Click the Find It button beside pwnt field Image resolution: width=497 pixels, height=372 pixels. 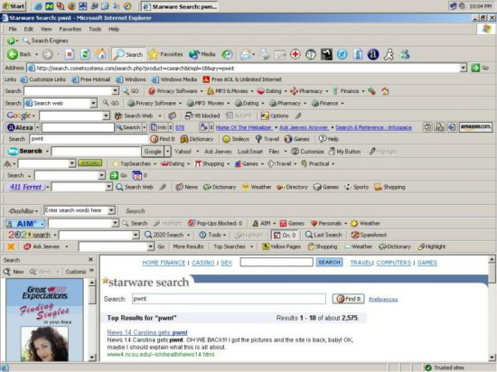pyautogui.click(x=348, y=299)
